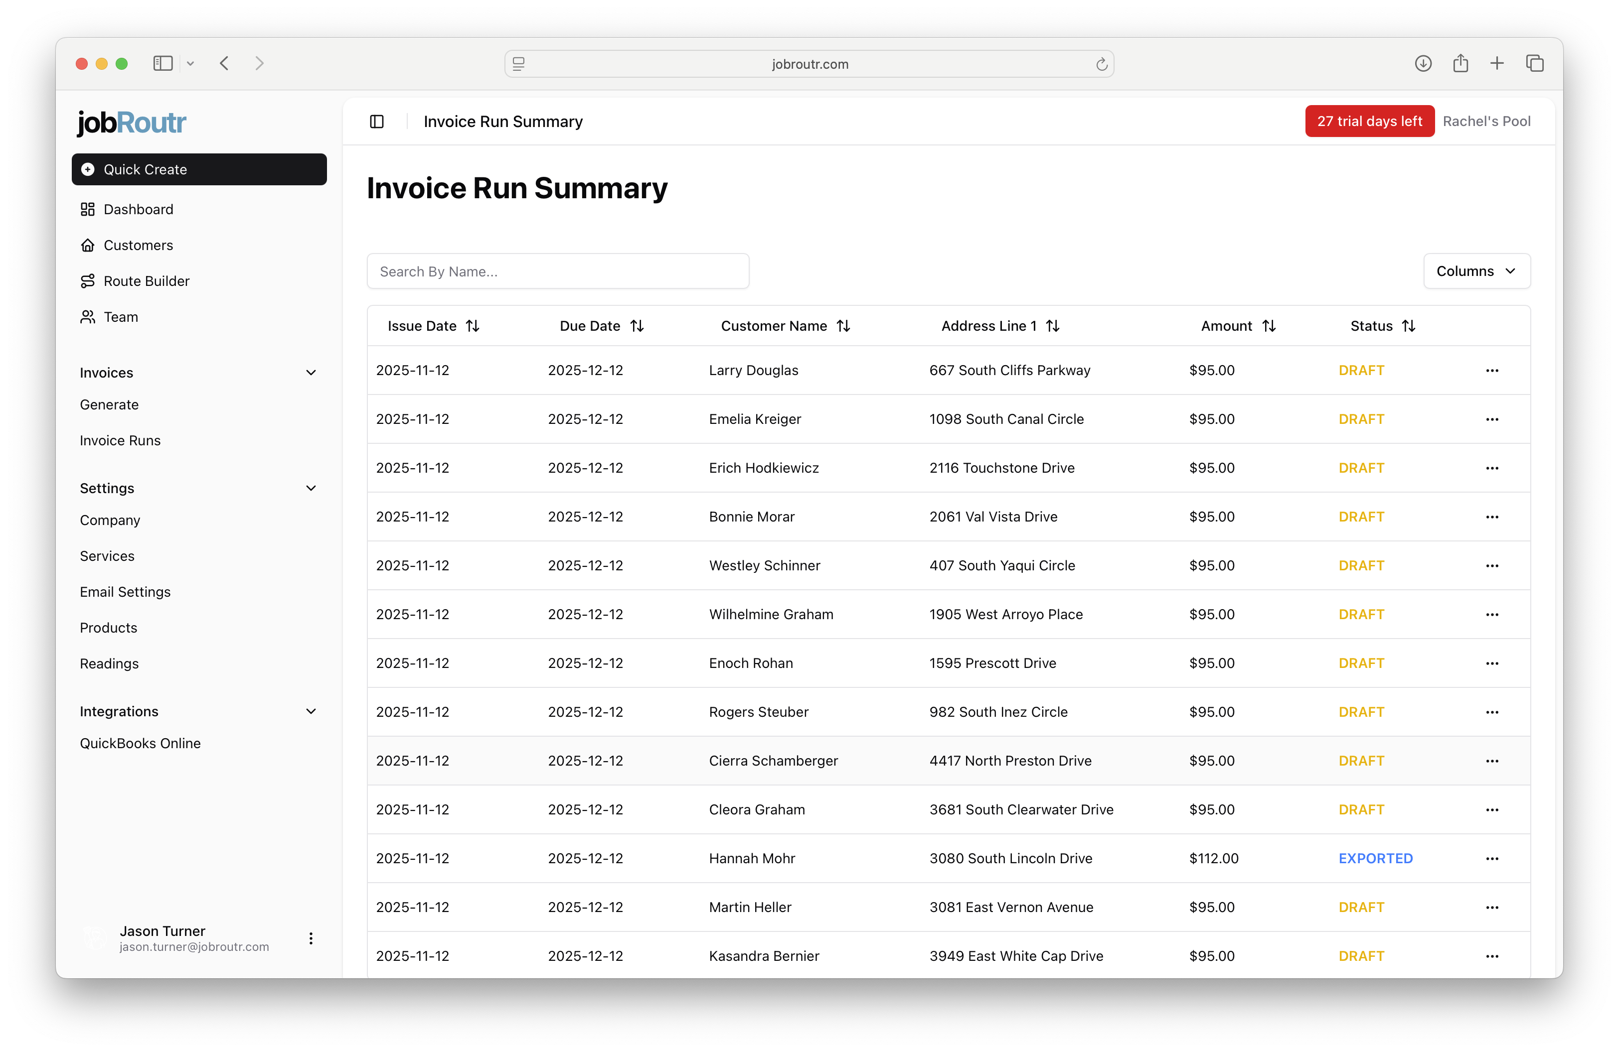The image size is (1619, 1052).
Task: Navigate to Invoice Runs
Action: pos(121,440)
